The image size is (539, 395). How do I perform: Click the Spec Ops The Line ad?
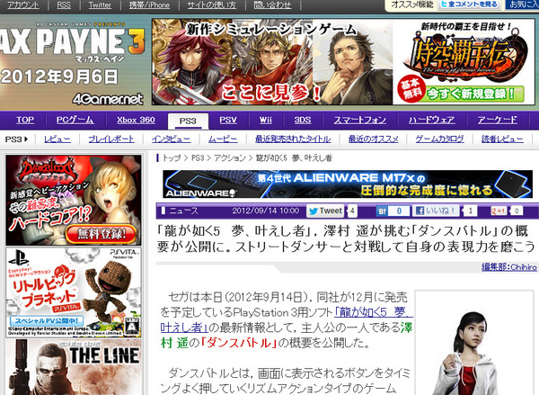click(x=74, y=367)
